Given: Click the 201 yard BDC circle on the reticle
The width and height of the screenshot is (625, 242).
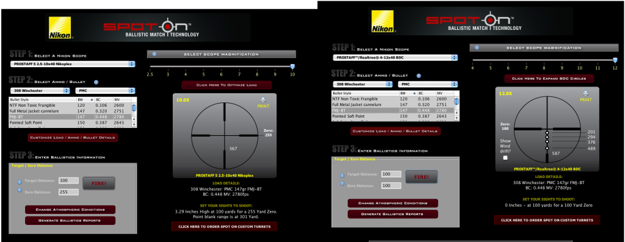Looking at the screenshot, I should (547, 132).
